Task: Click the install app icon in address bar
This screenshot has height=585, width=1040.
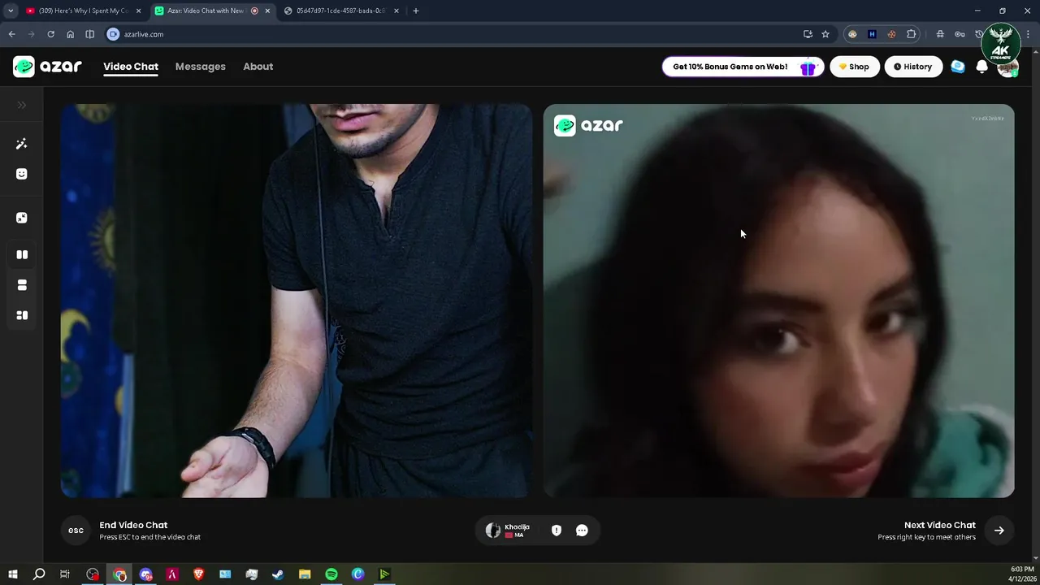Action: [808, 34]
